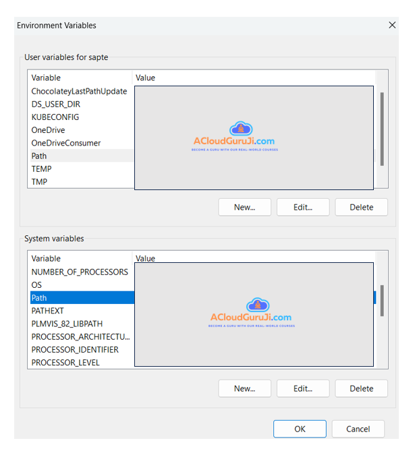
Task: Select highlighted Path in system variables
Action: [x=39, y=298]
